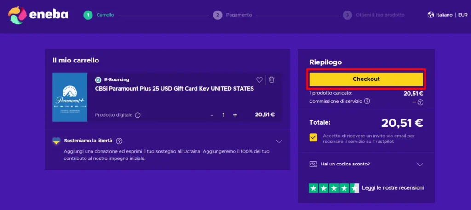The height and width of the screenshot is (210, 471).
Task: Change currency from EUR
Action: [463, 15]
